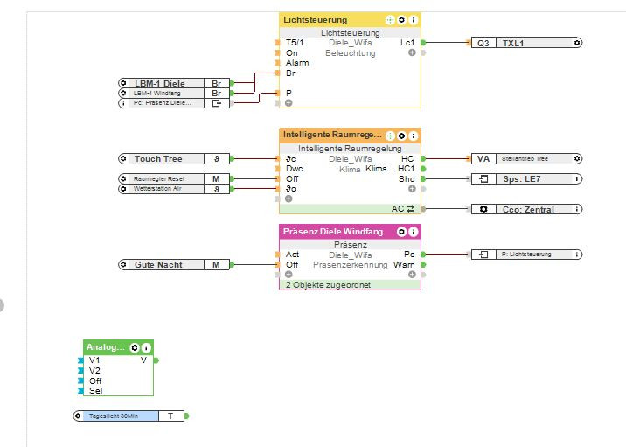
Task: Click the Q3 label on TXL1 output
Action: click(483, 43)
